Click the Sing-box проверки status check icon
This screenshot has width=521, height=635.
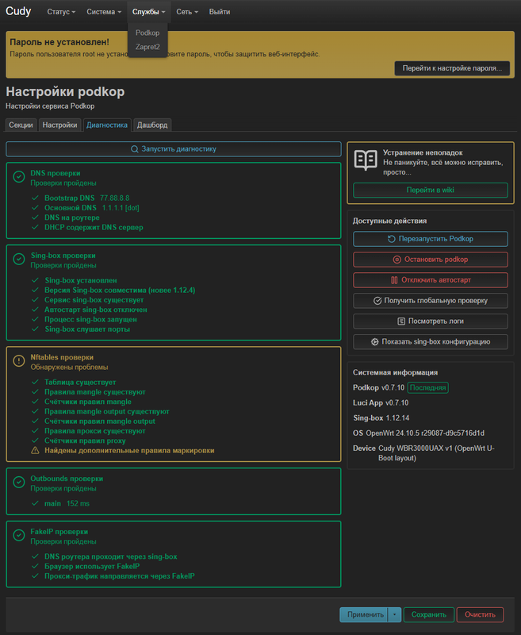pos(18,260)
